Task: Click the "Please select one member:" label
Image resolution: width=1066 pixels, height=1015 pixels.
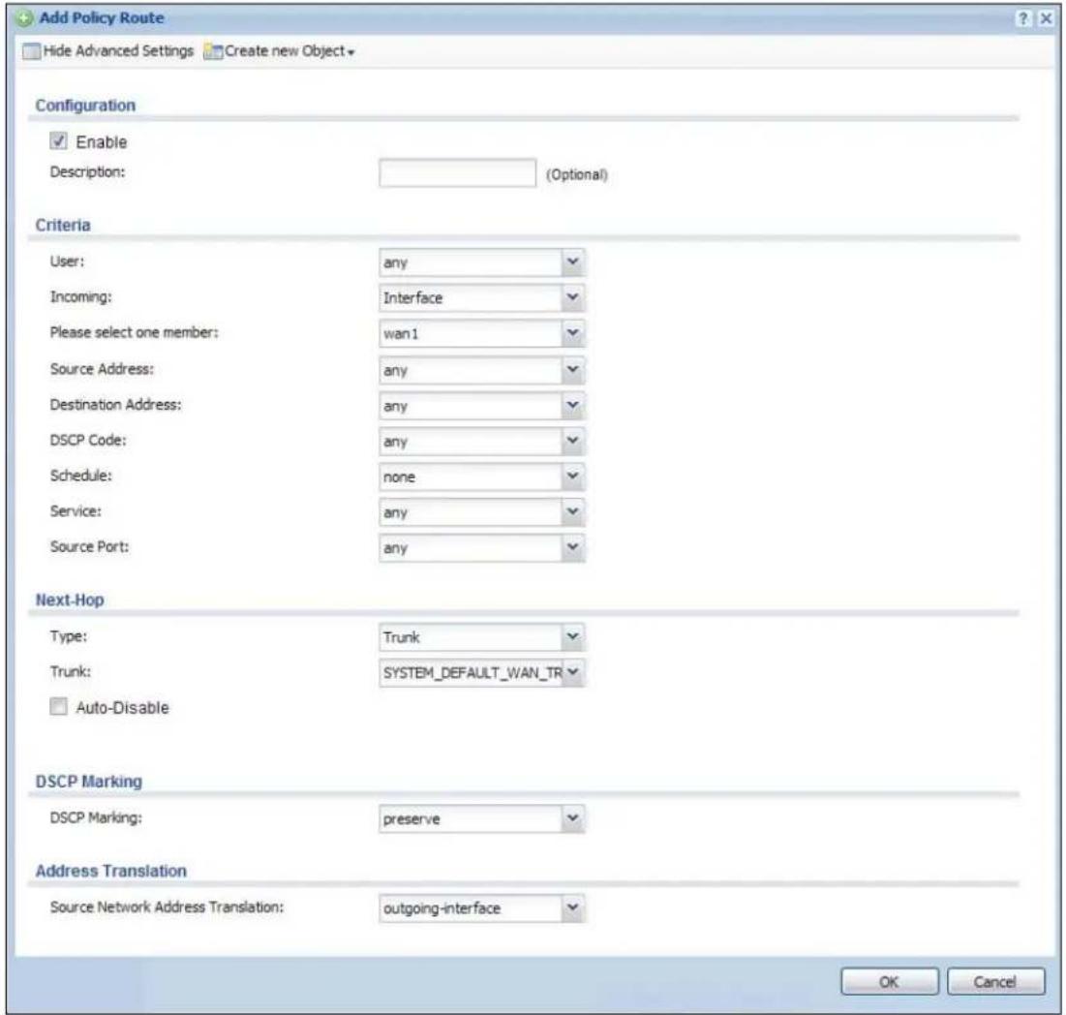Action: (134, 332)
